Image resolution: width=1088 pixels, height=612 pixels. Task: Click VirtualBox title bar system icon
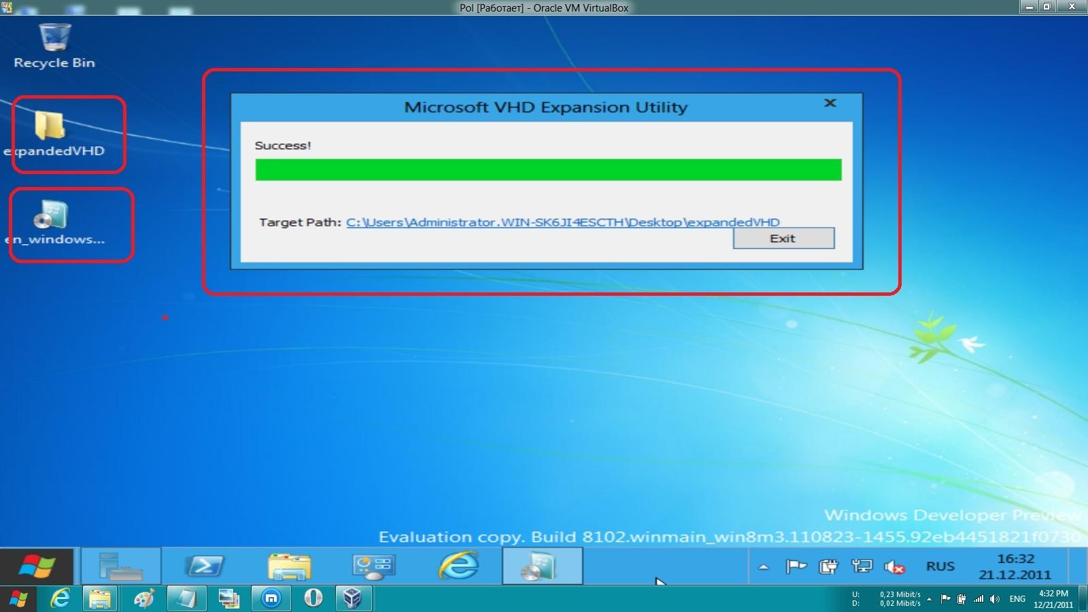[x=7, y=7]
